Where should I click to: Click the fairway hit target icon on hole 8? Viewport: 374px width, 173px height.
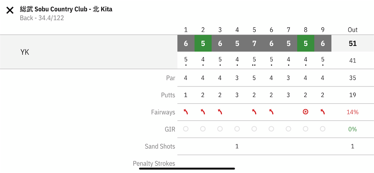tap(306, 112)
